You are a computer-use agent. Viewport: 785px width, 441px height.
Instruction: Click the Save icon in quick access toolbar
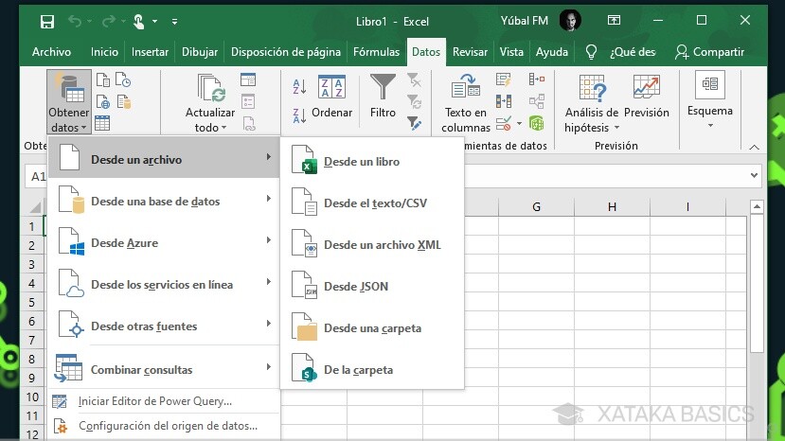(x=47, y=22)
